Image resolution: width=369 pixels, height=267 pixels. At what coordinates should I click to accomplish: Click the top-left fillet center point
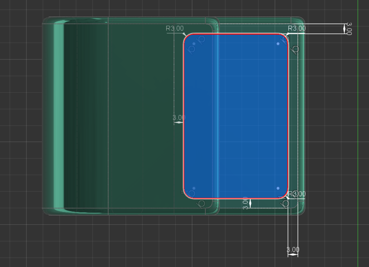[x=194, y=43]
